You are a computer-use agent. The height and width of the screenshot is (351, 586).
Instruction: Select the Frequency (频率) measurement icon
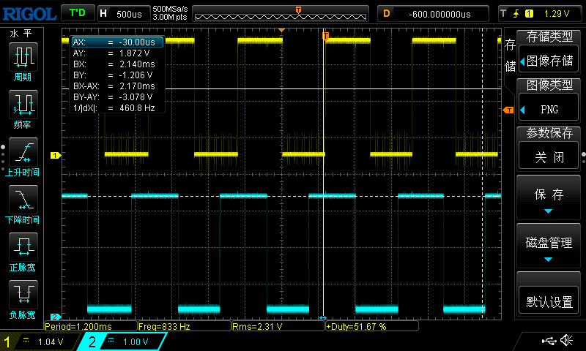pos(23,104)
